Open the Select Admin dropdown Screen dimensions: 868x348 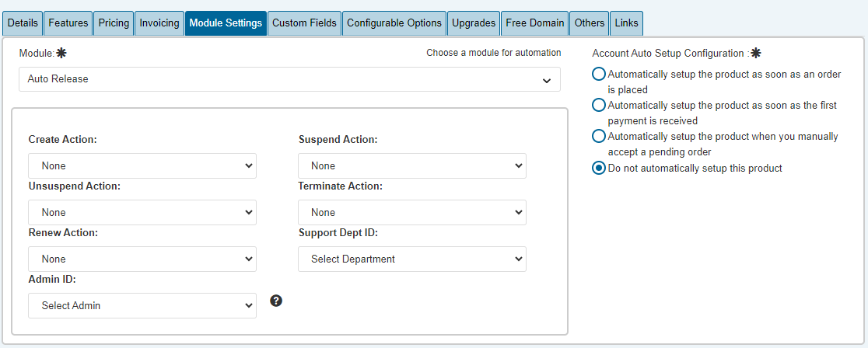(142, 305)
